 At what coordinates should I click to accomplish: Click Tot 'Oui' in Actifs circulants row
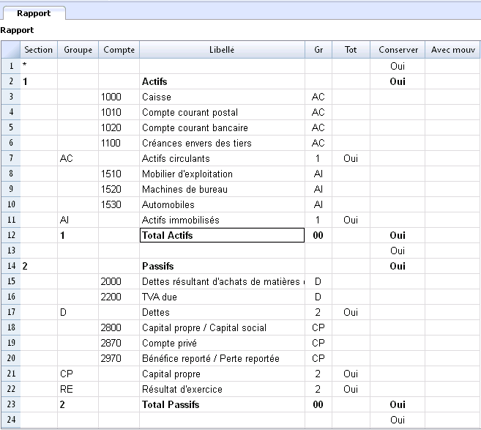pyautogui.click(x=351, y=158)
